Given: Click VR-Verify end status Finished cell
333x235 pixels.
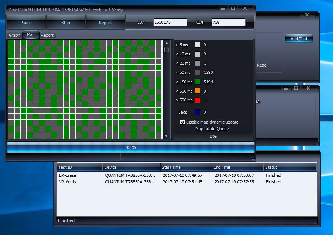Looking at the screenshot, I should [x=274, y=182].
